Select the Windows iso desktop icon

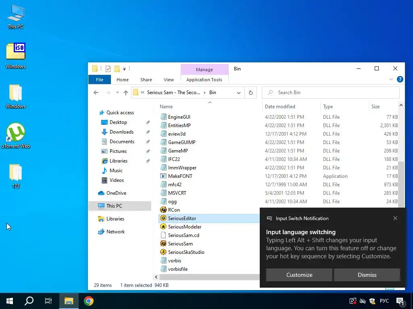(16, 56)
